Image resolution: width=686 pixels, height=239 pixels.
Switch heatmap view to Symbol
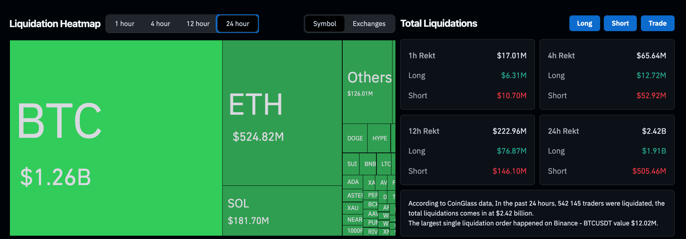[x=325, y=24]
